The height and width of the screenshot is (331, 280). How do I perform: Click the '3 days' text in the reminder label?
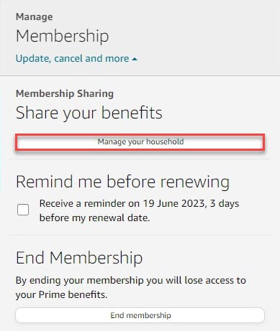(x=225, y=203)
